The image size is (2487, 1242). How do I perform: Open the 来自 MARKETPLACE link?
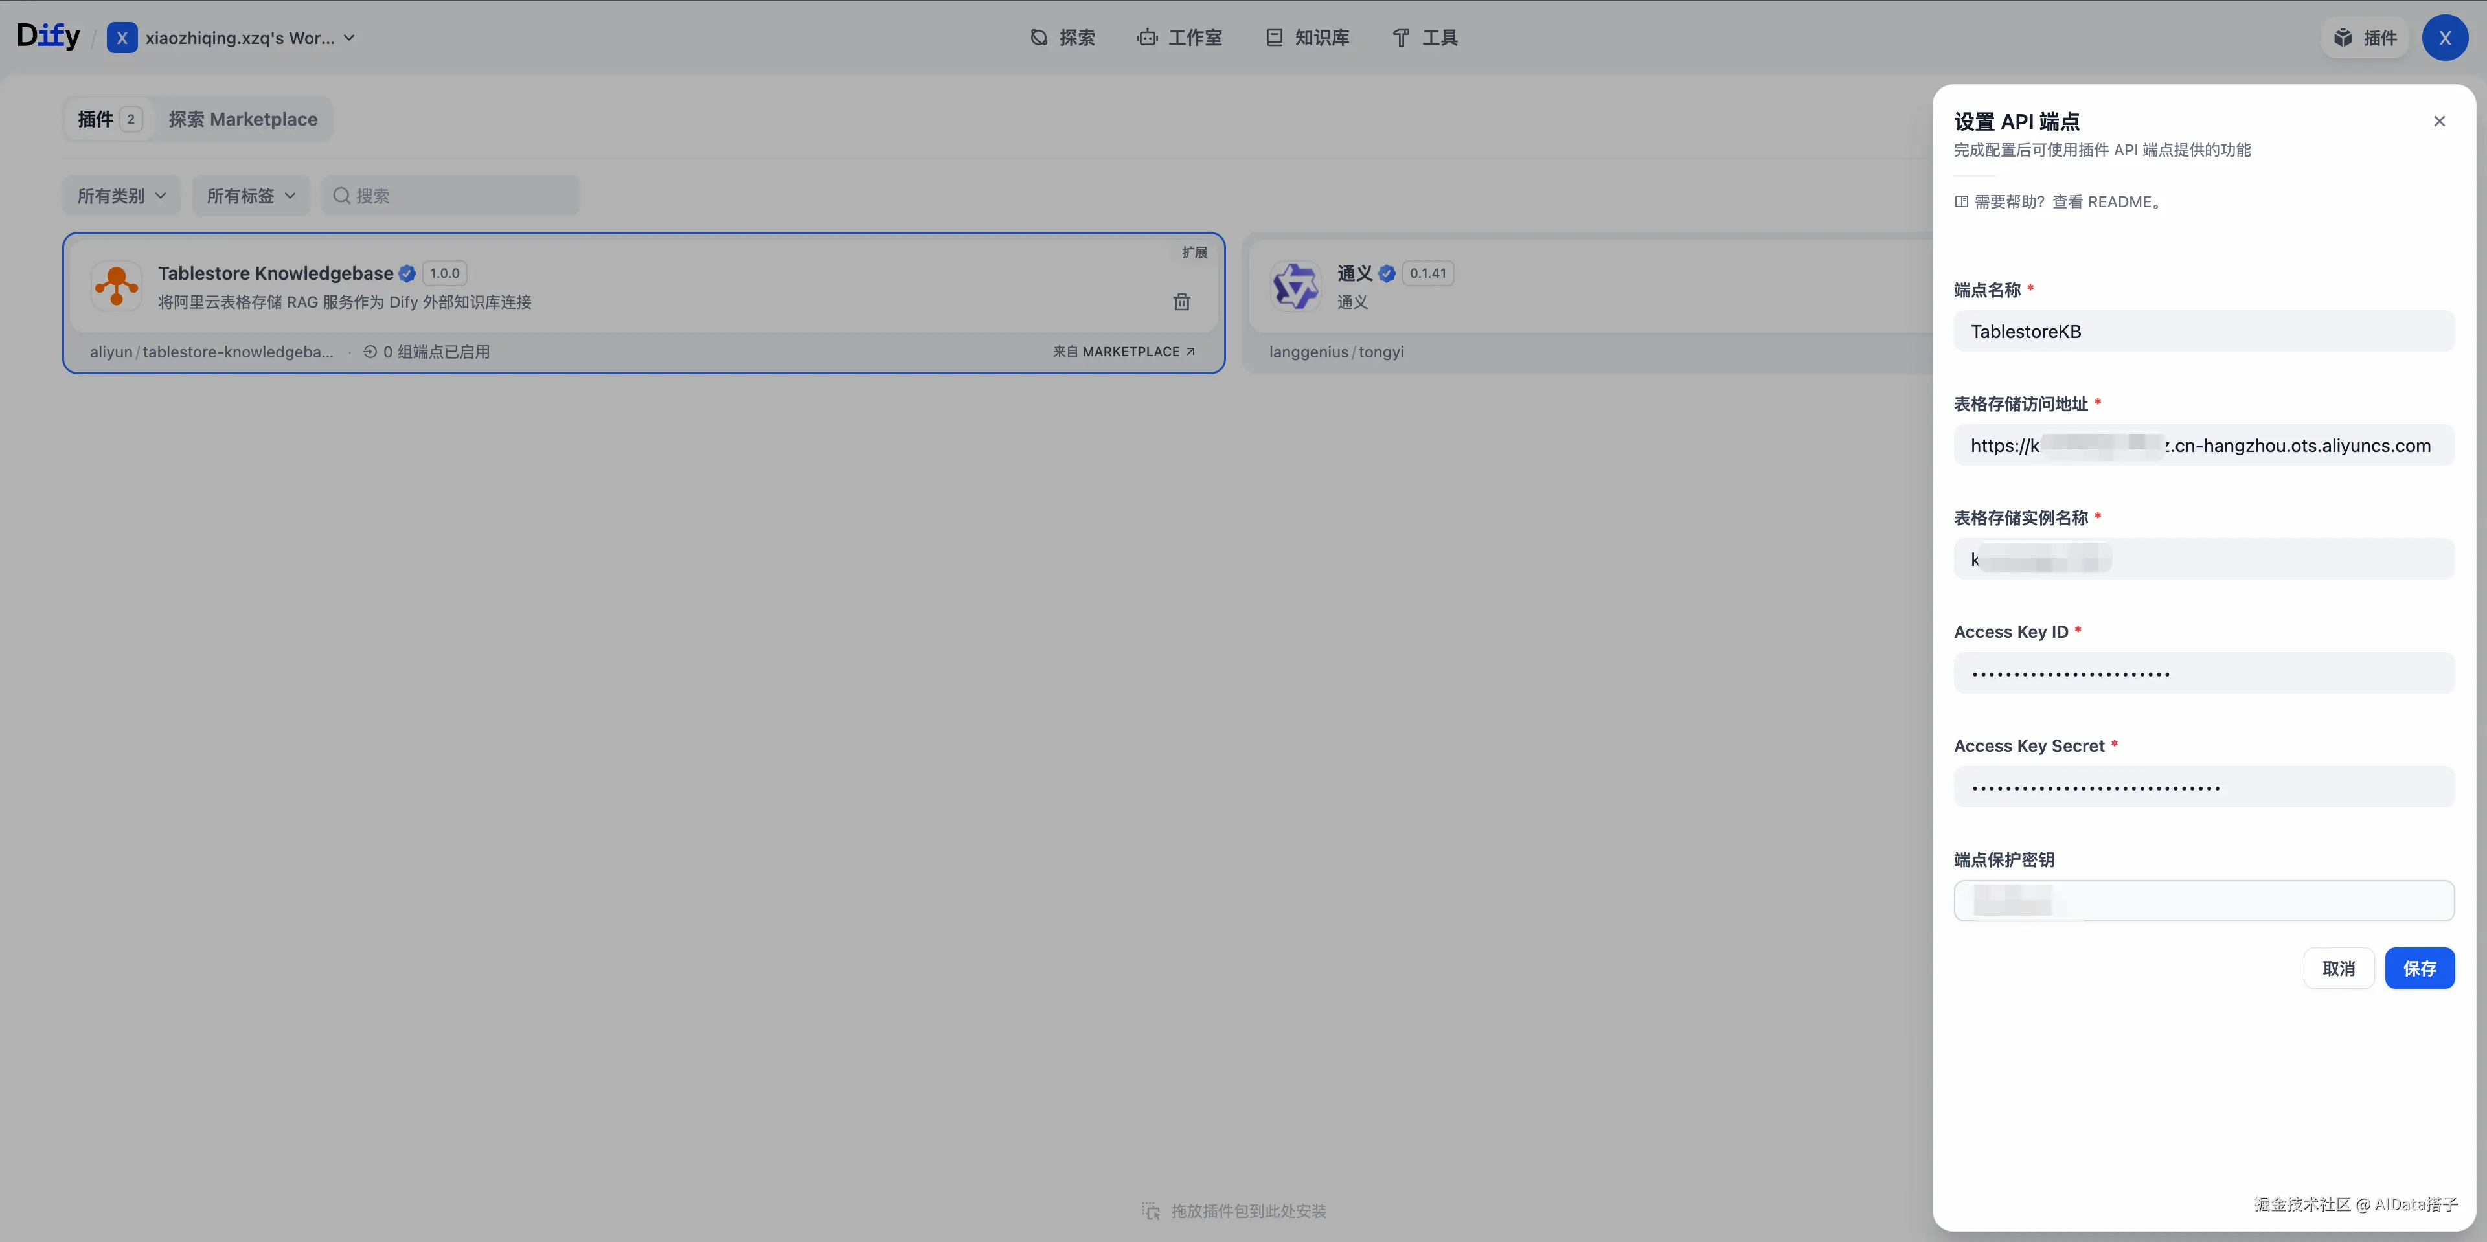[1124, 351]
